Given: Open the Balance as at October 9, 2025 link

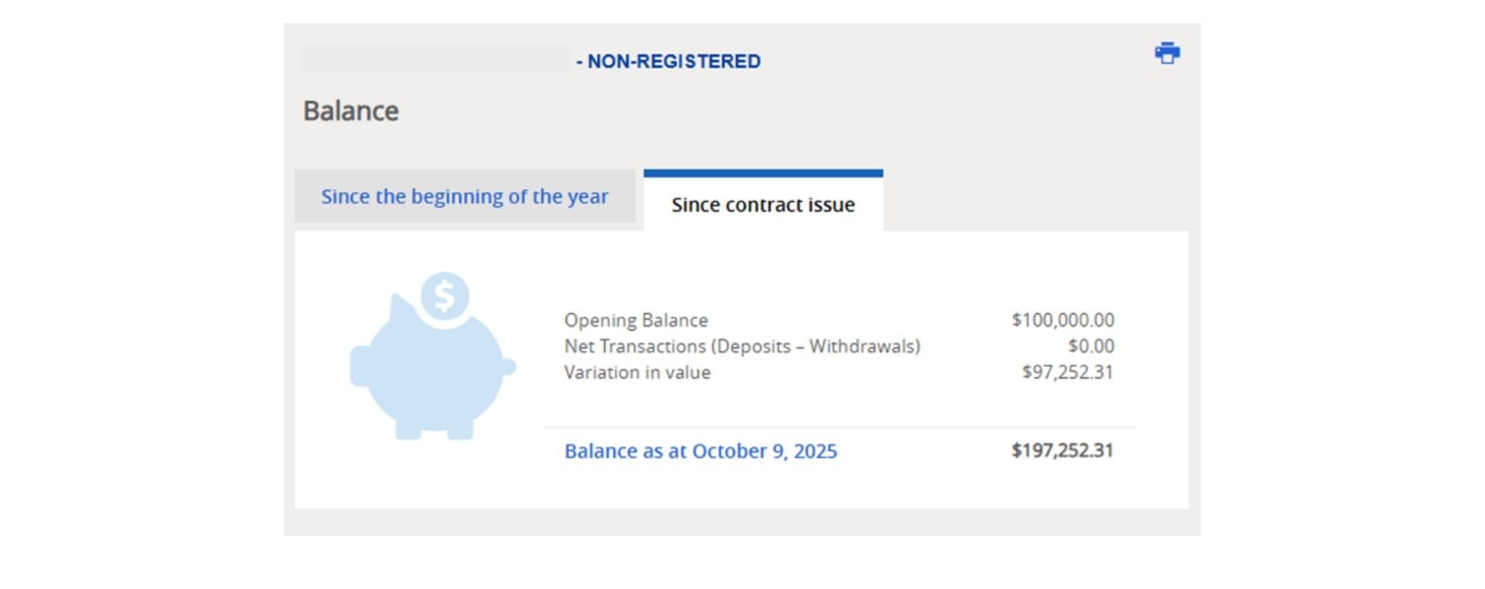Looking at the screenshot, I should (x=700, y=451).
